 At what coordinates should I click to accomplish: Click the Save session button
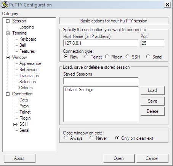point(152,101)
